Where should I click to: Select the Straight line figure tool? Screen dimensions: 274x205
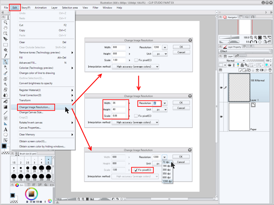pyautogui.click(x=5, y=112)
